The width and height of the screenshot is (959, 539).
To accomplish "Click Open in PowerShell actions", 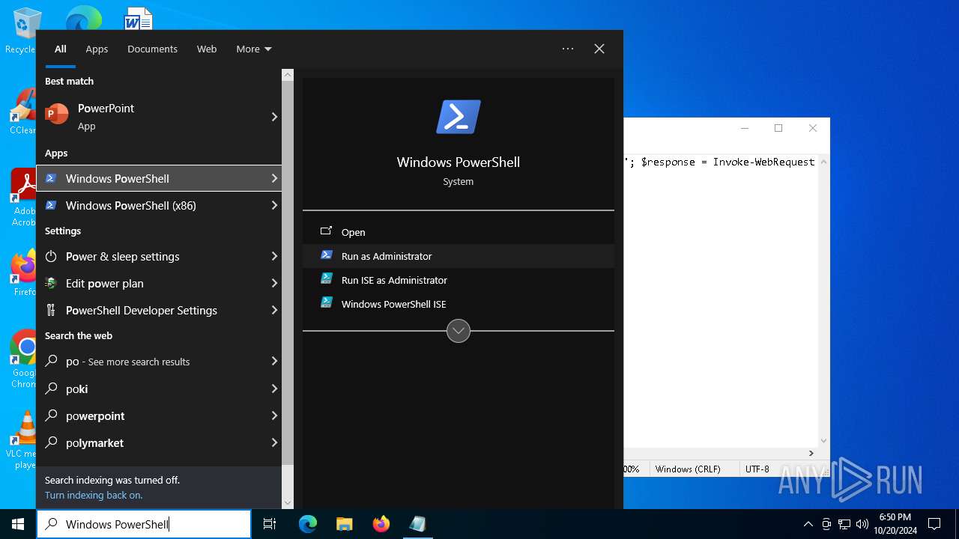I will (x=459, y=232).
